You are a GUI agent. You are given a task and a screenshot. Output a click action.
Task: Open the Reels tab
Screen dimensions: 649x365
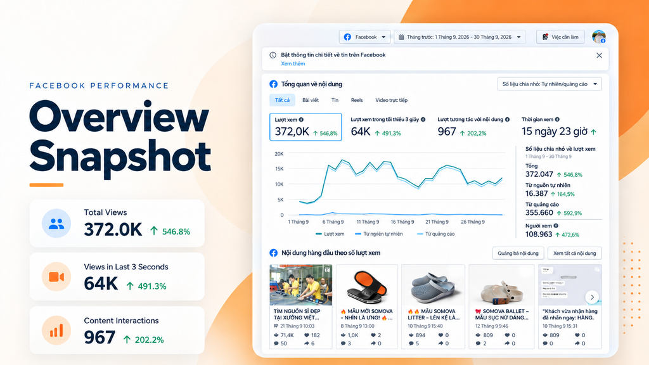coord(357,100)
